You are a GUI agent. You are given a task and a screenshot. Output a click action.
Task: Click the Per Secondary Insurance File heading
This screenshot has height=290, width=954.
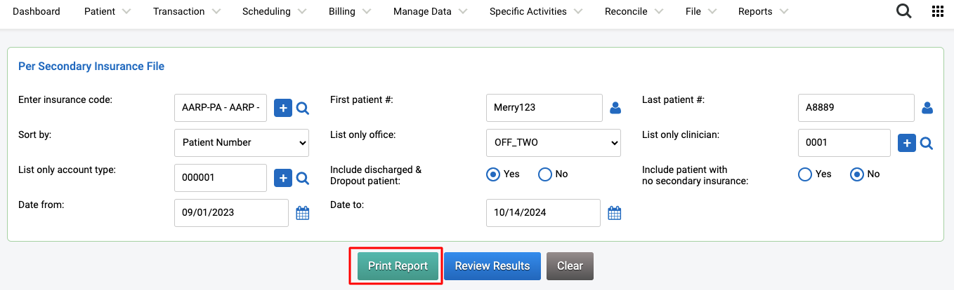click(91, 67)
